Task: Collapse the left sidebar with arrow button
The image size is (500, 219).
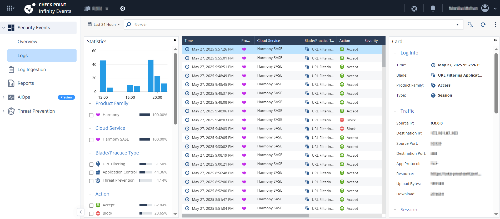Action: coord(81,212)
